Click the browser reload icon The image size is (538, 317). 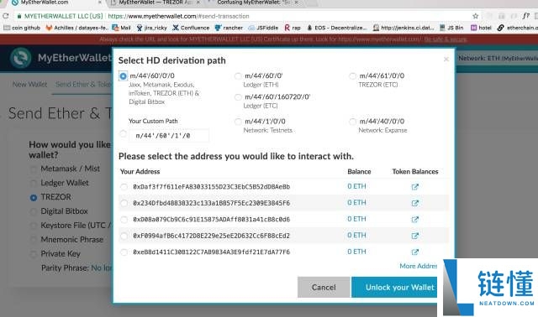click(x=6, y=16)
